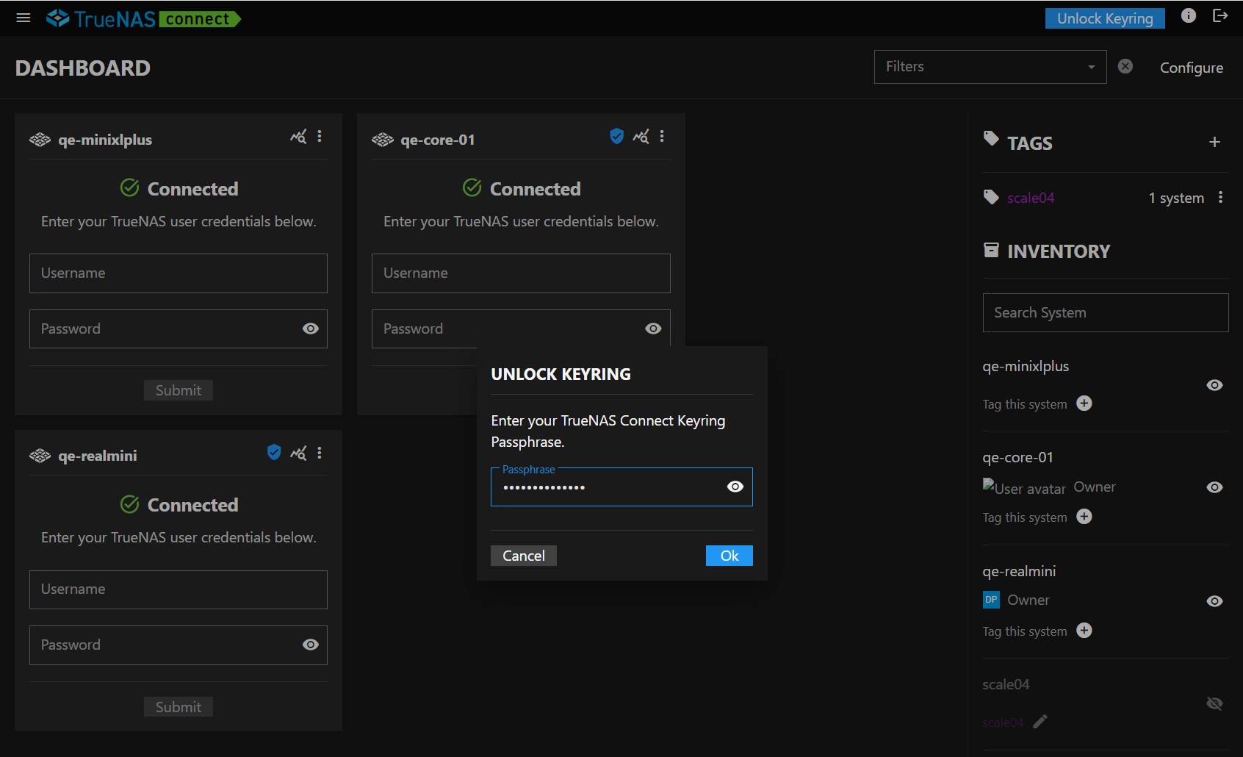
Task: Open stats icon on qe-minixlplus card
Action: (x=298, y=137)
